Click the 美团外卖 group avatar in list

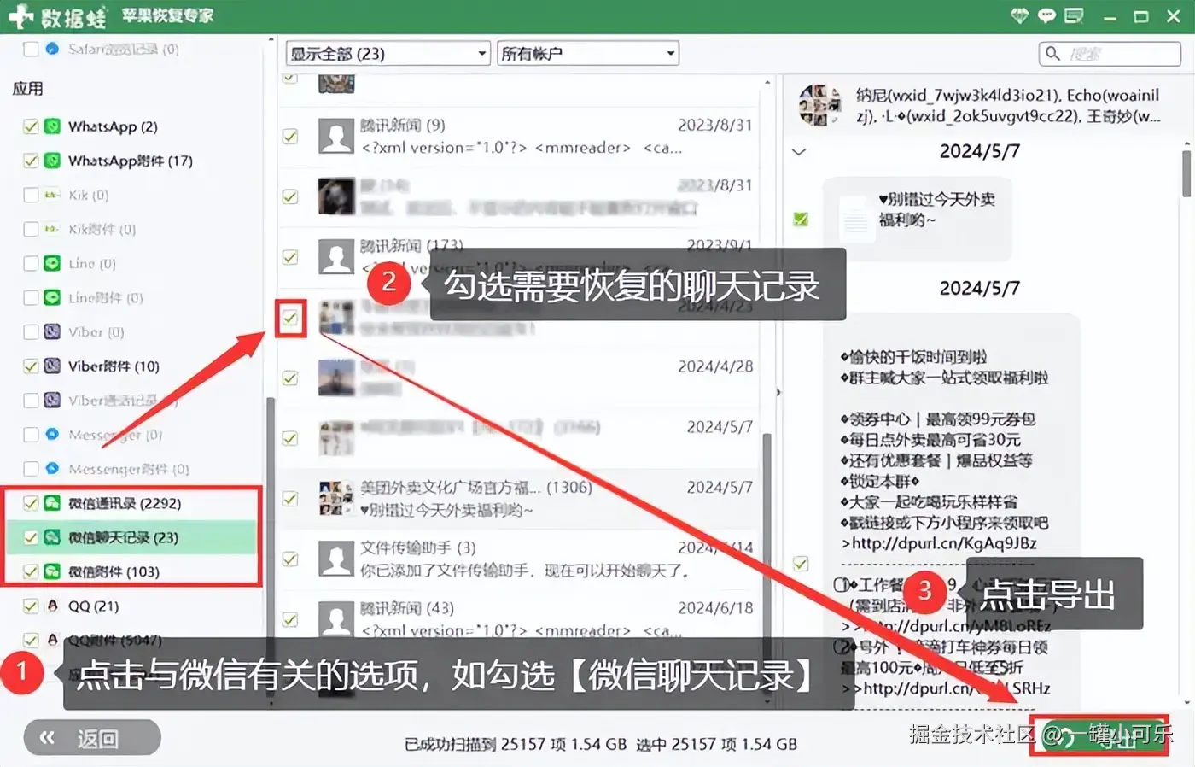[336, 498]
